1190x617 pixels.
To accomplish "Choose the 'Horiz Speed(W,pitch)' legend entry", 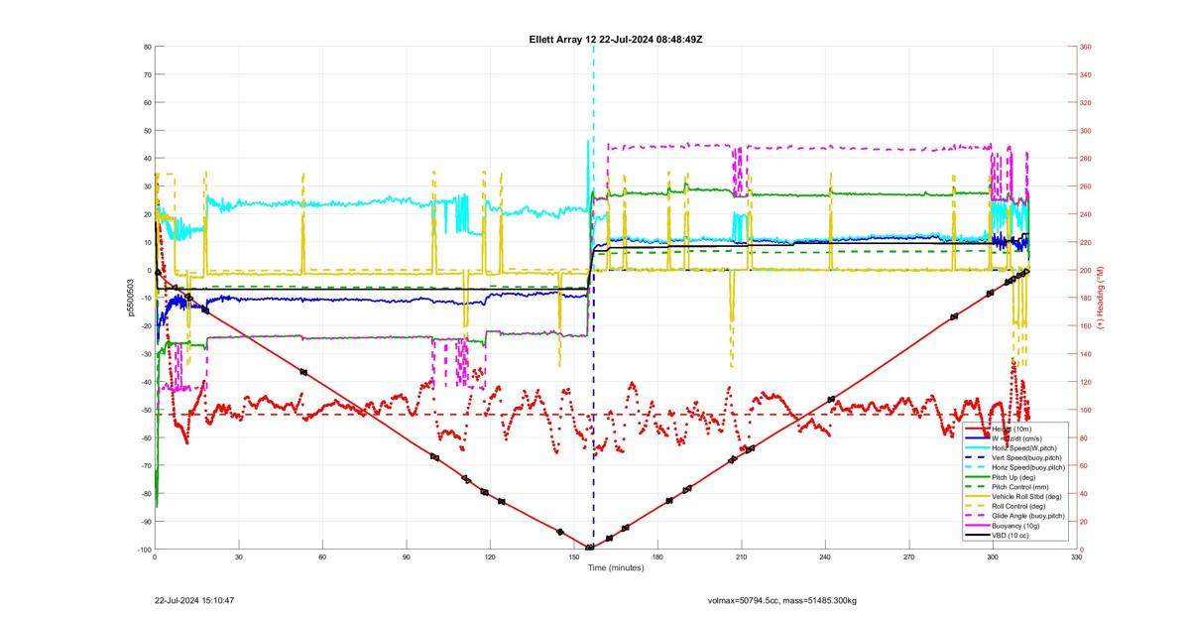I will [1017, 447].
